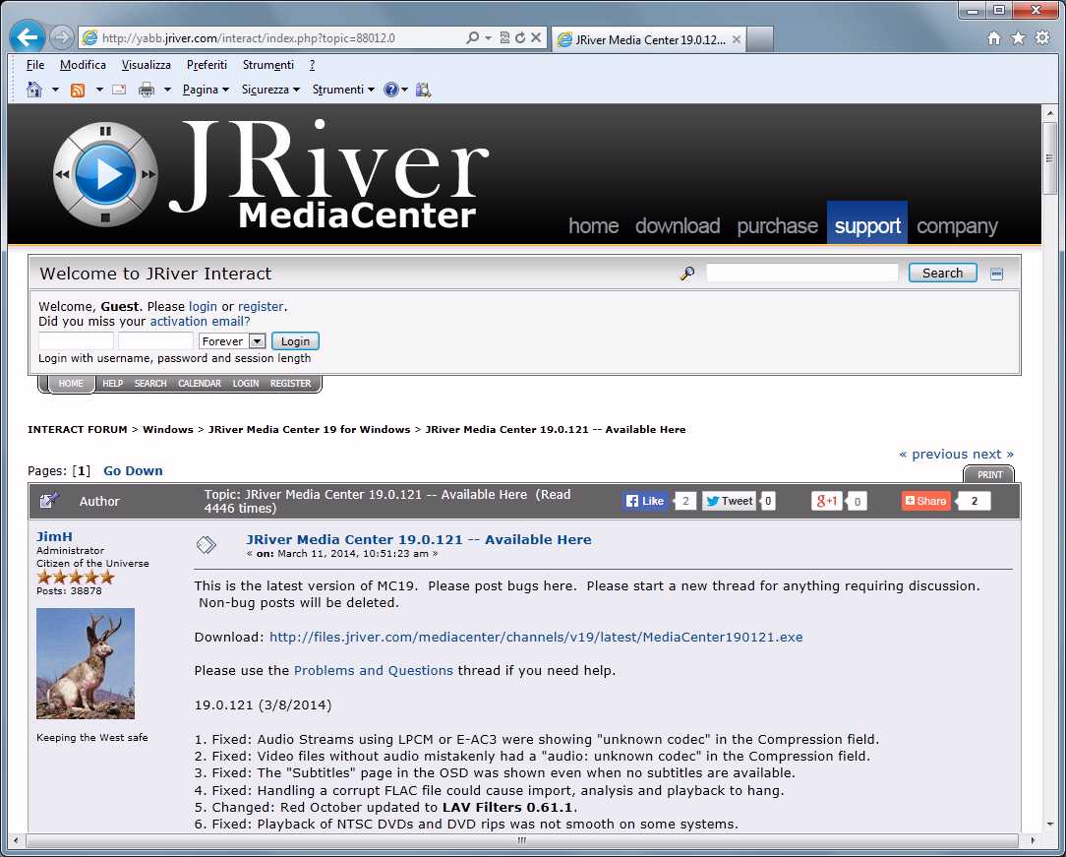Go to the download site tab
Screen dimensions: 1066x857
point(678,226)
